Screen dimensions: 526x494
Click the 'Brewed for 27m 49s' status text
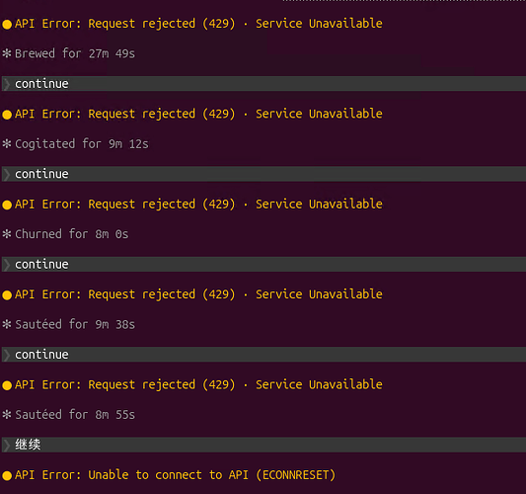75,53
